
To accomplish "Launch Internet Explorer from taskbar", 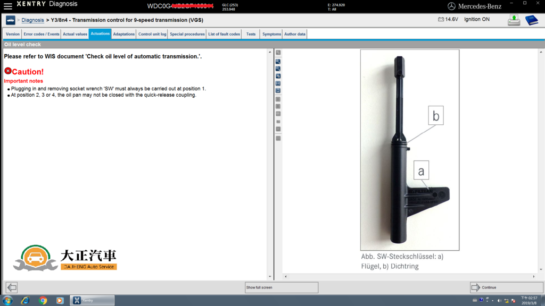I will pyautogui.click(x=25, y=300).
